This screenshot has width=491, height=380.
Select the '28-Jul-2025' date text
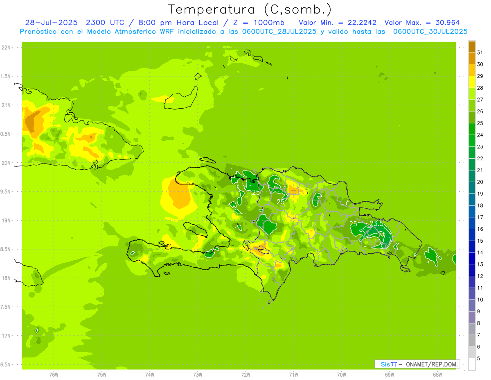51,23
